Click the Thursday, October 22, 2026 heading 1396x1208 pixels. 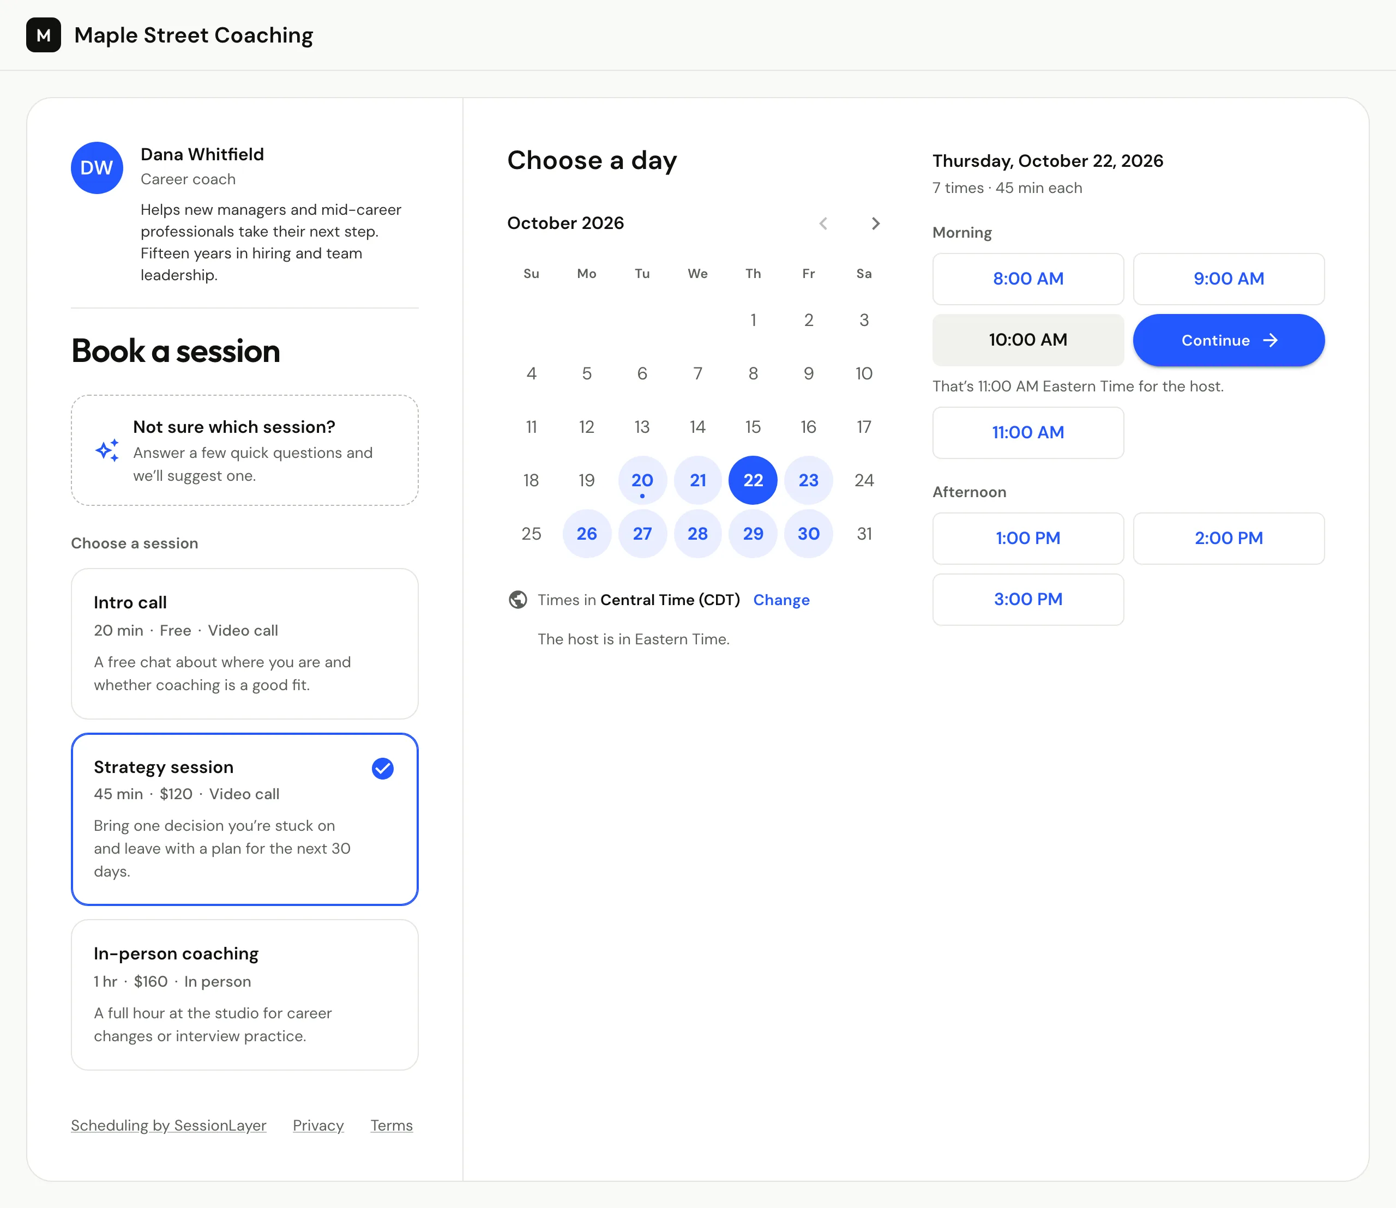coord(1048,161)
